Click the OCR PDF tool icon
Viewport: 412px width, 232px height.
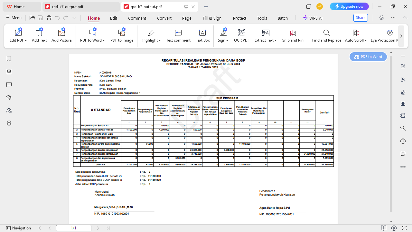click(x=241, y=33)
